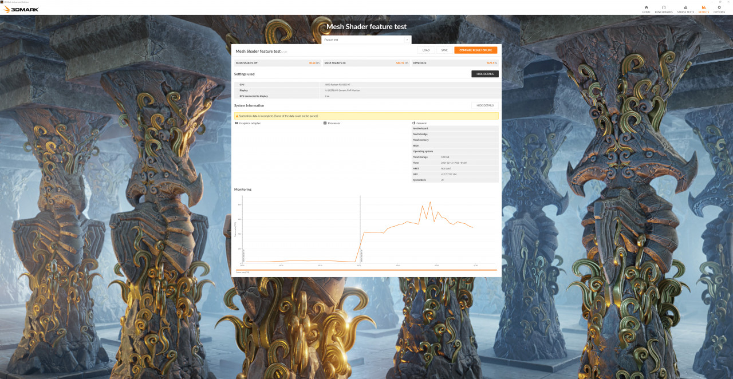Open the Feature test dropdown
Screen dimensions: 733x379
coord(366,40)
